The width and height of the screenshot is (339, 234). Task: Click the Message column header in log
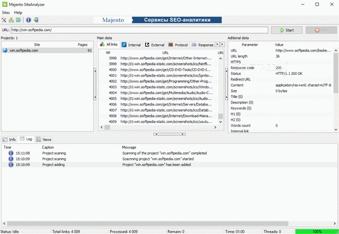tap(129, 147)
